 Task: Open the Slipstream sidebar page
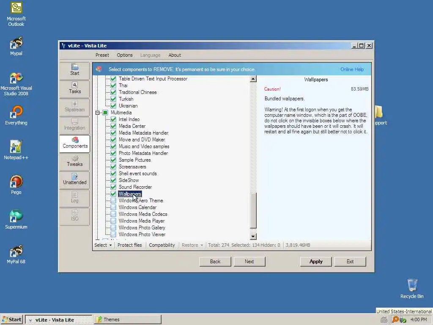point(74,107)
